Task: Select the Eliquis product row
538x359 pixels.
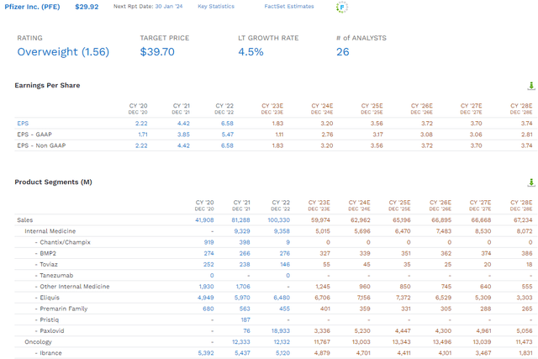Action: coord(276,298)
